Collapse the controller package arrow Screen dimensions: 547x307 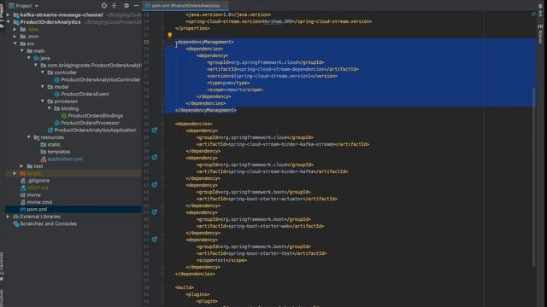coord(43,72)
